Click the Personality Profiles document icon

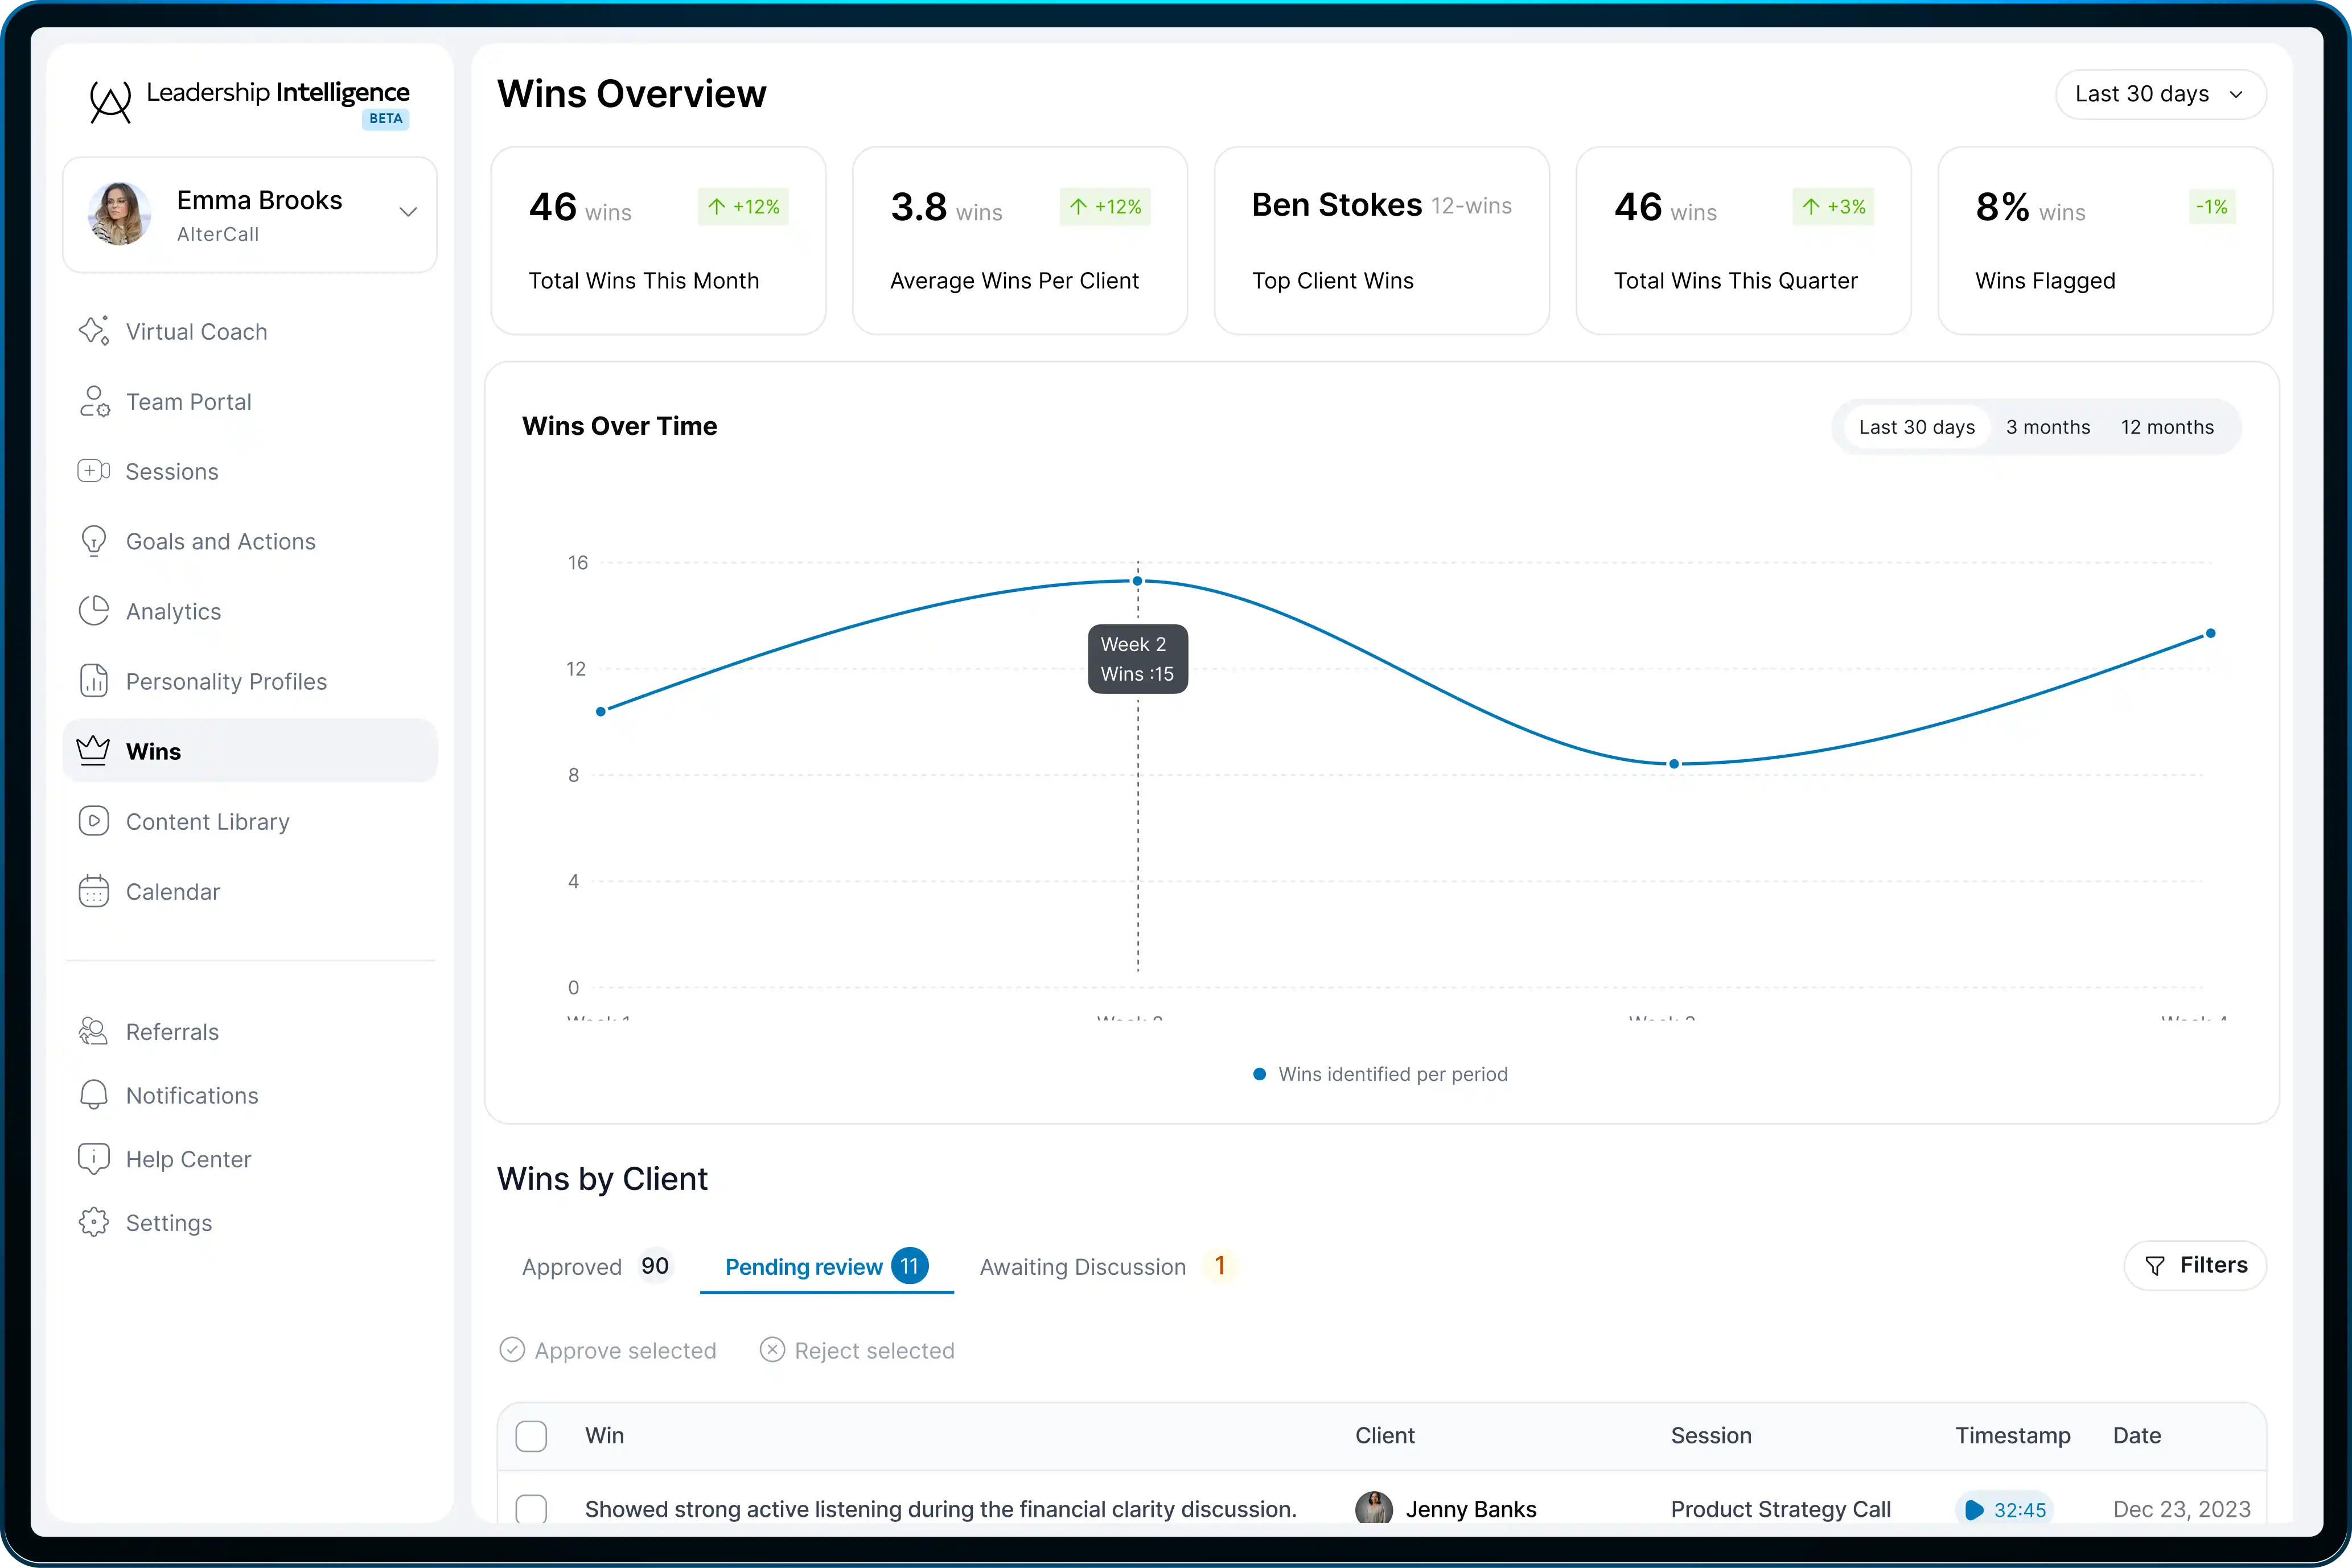(x=93, y=681)
